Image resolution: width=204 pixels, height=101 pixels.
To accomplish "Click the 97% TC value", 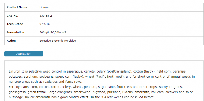I will pos(45,24).
